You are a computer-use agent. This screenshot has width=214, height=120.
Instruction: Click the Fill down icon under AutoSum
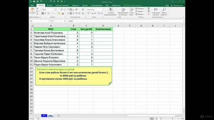coord(149,11)
